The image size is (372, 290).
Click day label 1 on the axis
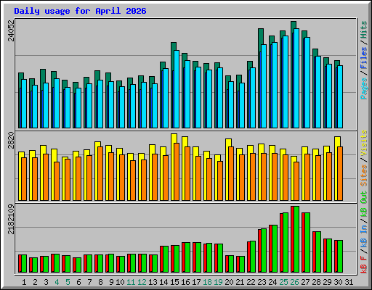tap(24, 282)
